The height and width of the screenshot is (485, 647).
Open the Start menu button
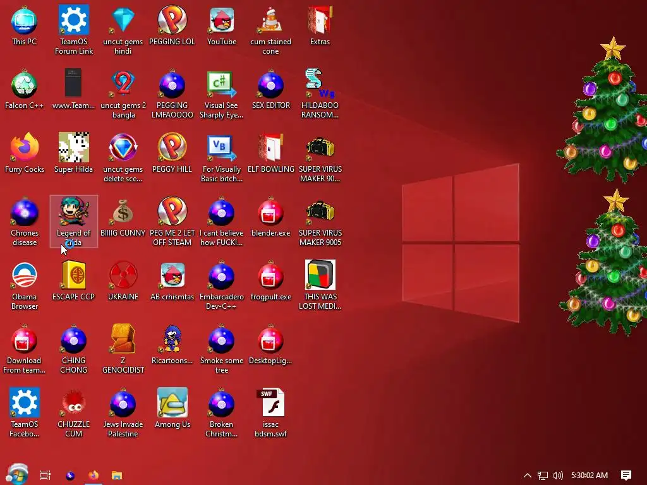(17, 474)
